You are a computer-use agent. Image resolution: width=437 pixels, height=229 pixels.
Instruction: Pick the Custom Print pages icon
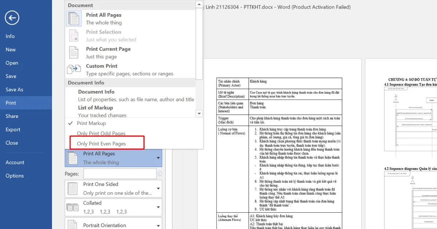(x=74, y=69)
